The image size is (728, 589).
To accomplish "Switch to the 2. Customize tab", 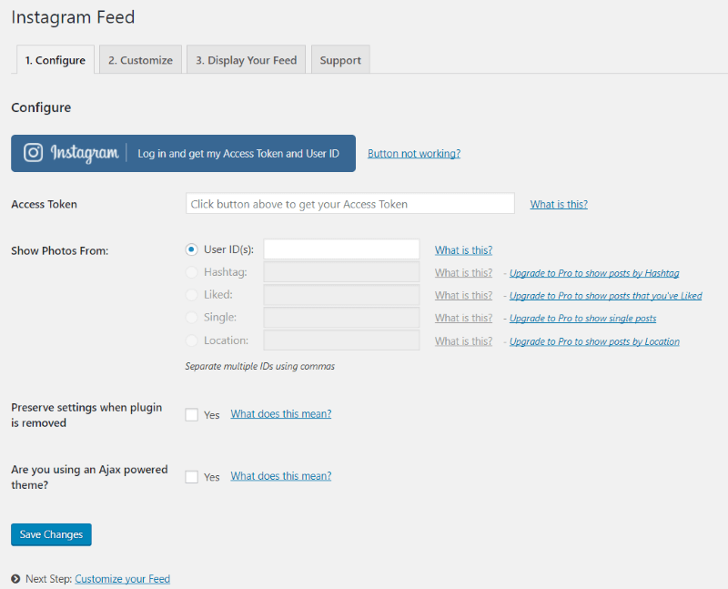I will (x=140, y=60).
